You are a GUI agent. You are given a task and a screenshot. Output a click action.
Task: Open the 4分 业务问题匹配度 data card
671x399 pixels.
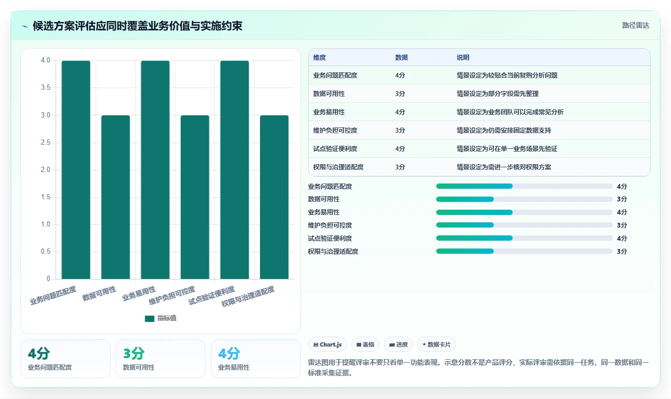[x=66, y=359]
